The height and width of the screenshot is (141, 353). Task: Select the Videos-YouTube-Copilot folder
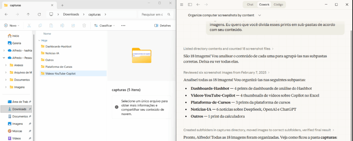(x=73, y=73)
